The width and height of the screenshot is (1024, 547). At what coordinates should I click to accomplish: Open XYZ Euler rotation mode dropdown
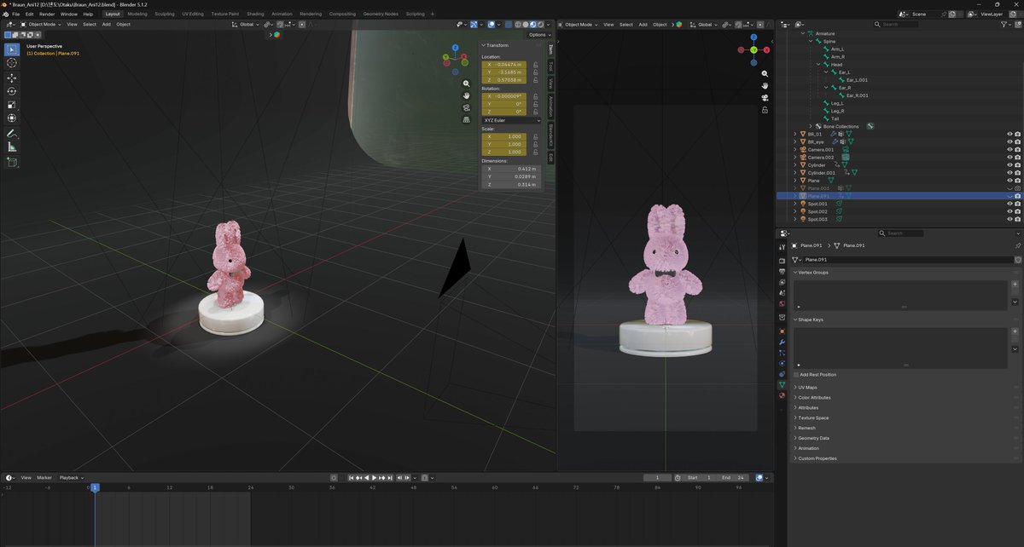511,120
